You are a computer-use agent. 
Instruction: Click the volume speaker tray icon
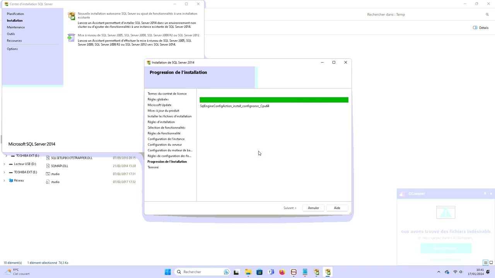point(461,272)
